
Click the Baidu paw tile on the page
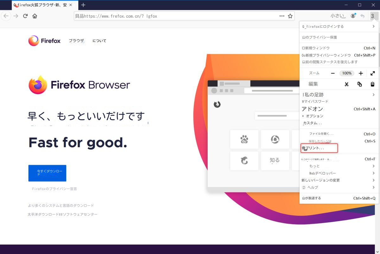(244, 139)
